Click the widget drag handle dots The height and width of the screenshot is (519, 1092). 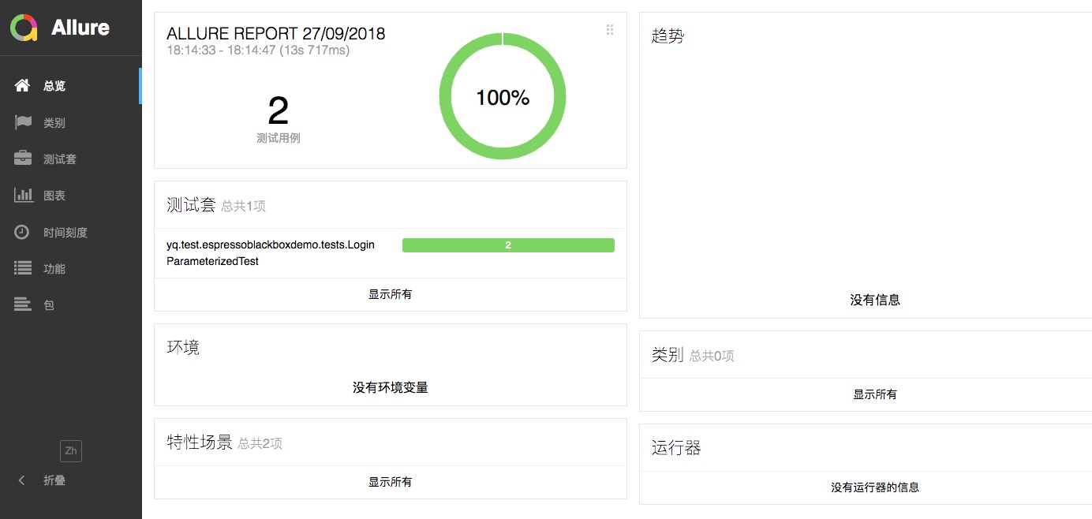coord(610,30)
